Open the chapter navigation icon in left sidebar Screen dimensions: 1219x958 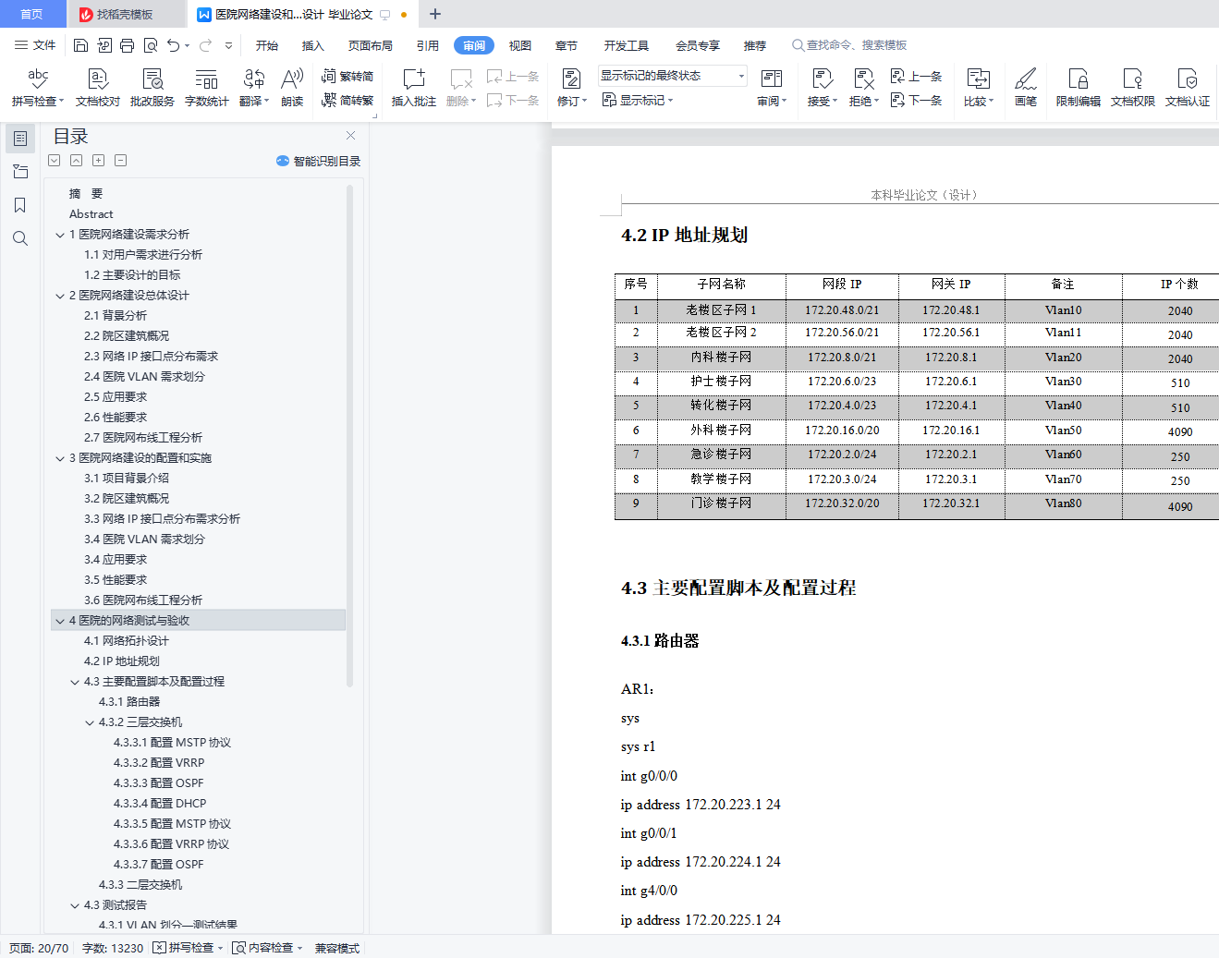coord(20,172)
